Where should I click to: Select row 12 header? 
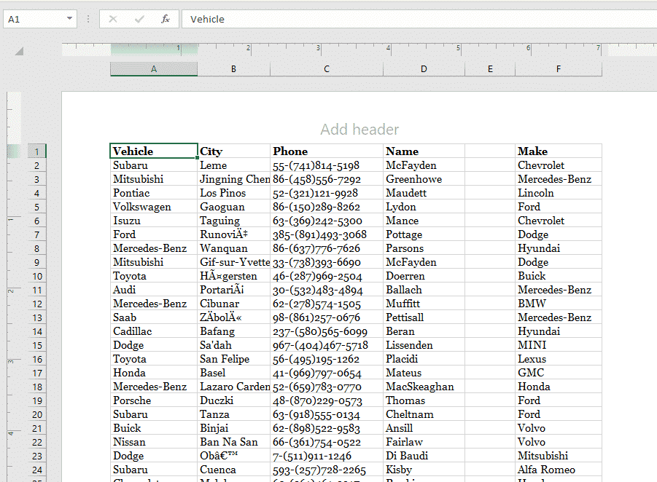37,304
